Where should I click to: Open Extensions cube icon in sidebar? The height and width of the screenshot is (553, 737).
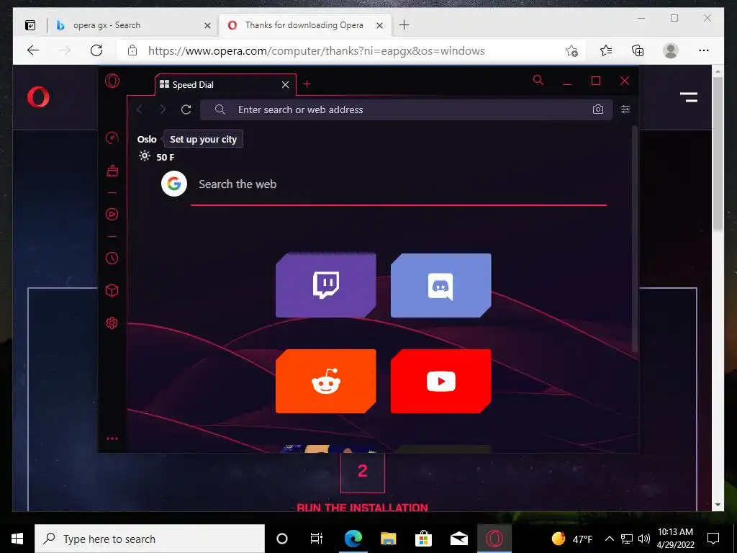[x=112, y=290]
